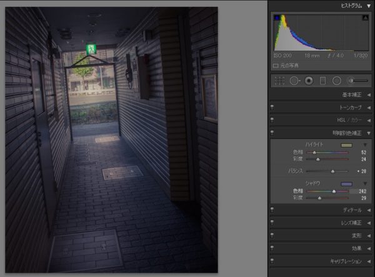Screen dimensions: 375x277
Task: Click the shadow saturation value 29
Action: [364, 198]
